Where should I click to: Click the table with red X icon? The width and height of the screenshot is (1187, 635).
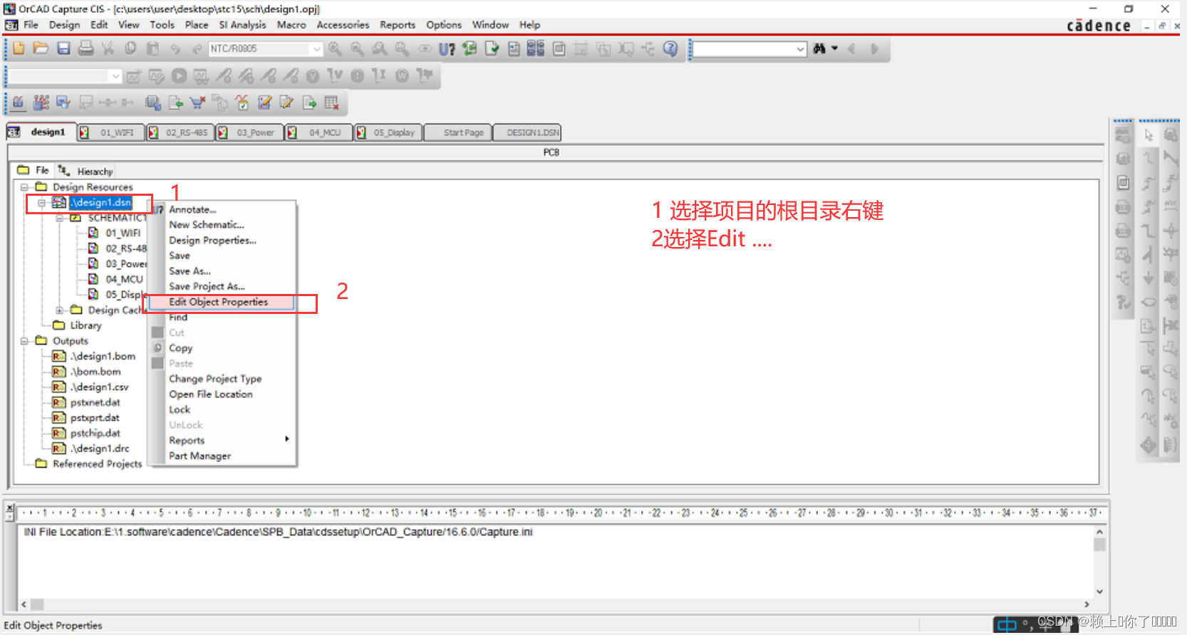(331, 103)
